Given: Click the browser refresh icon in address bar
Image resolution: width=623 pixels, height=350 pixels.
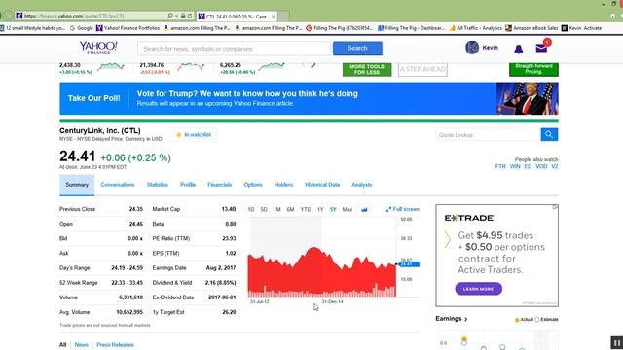Looking at the screenshot, I should tap(190, 16).
